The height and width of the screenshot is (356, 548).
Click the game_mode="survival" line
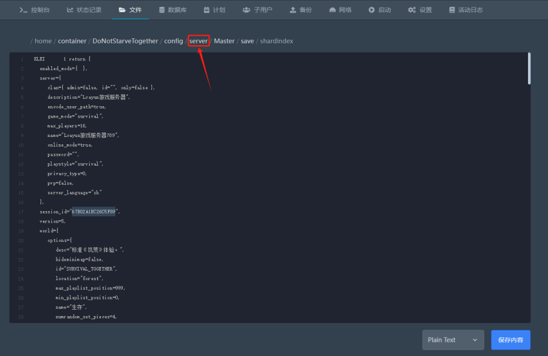point(75,116)
